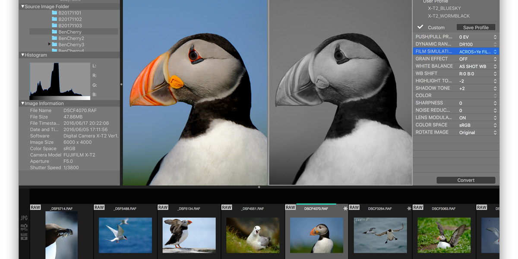Select the _DSF4551.RAF fulmar thumbnail
The image size is (518, 259).
pyautogui.click(x=253, y=235)
